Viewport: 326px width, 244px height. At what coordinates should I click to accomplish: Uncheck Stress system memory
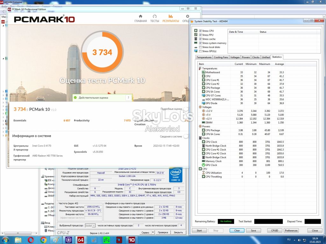pyautogui.click(x=201, y=43)
